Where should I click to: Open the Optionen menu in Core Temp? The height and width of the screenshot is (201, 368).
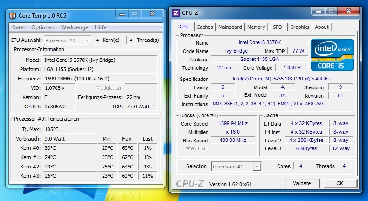[43, 27]
